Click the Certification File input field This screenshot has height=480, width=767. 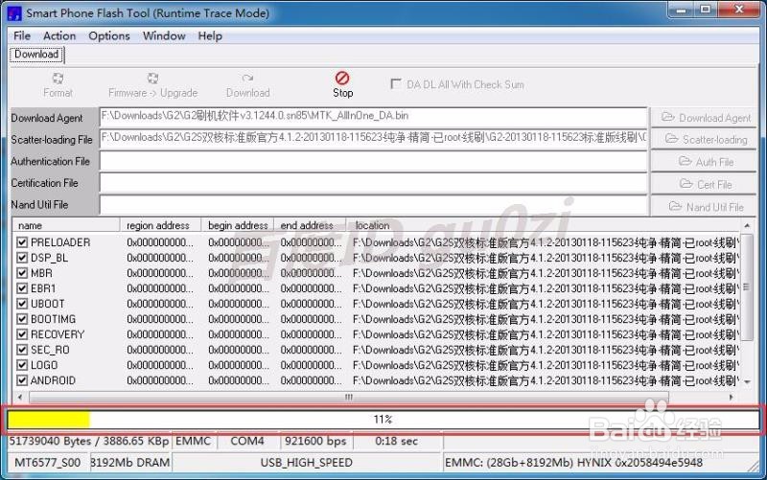(x=373, y=183)
